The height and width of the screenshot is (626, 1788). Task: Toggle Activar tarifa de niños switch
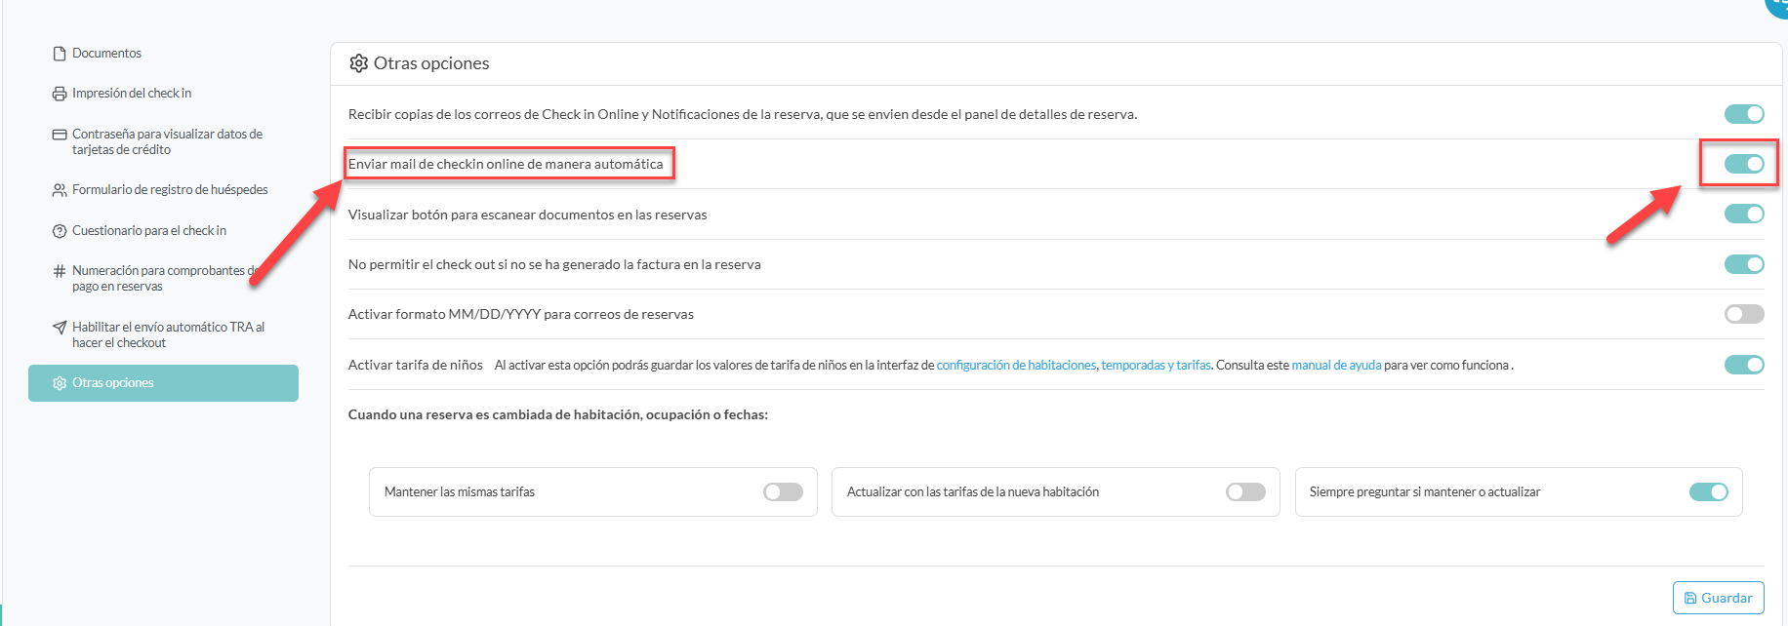coord(1743,365)
